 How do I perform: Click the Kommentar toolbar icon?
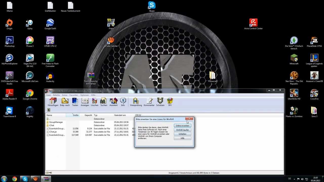(x=149, y=102)
